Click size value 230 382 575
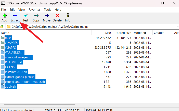This screenshot has height=111, width=179. tap(102, 48)
